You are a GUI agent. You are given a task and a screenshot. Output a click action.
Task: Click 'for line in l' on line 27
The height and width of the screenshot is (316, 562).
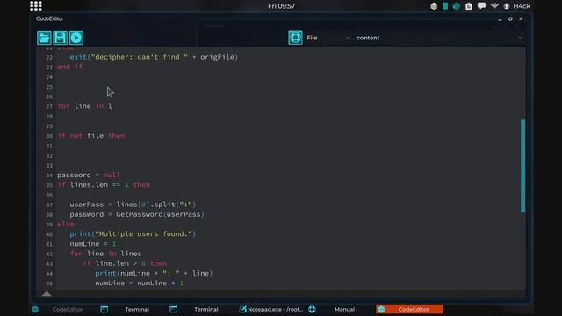85,106
